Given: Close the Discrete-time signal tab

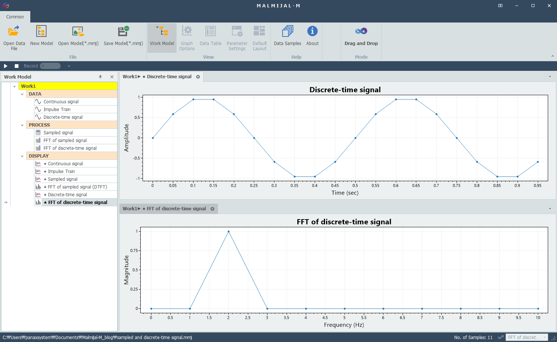Looking at the screenshot, I should (198, 77).
